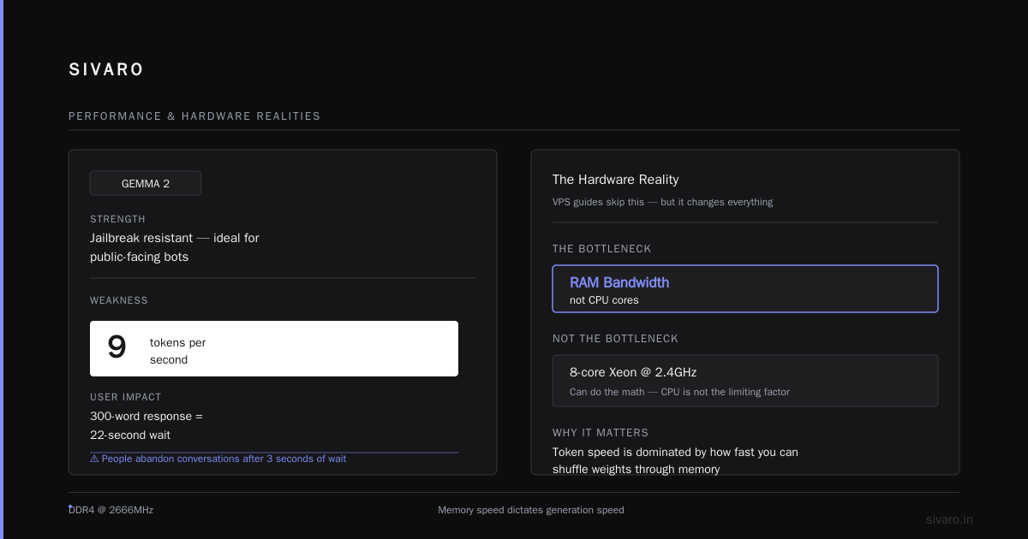The width and height of the screenshot is (1028, 539).
Task: Select the Performance & Hardware Realities heading
Action: 194,116
